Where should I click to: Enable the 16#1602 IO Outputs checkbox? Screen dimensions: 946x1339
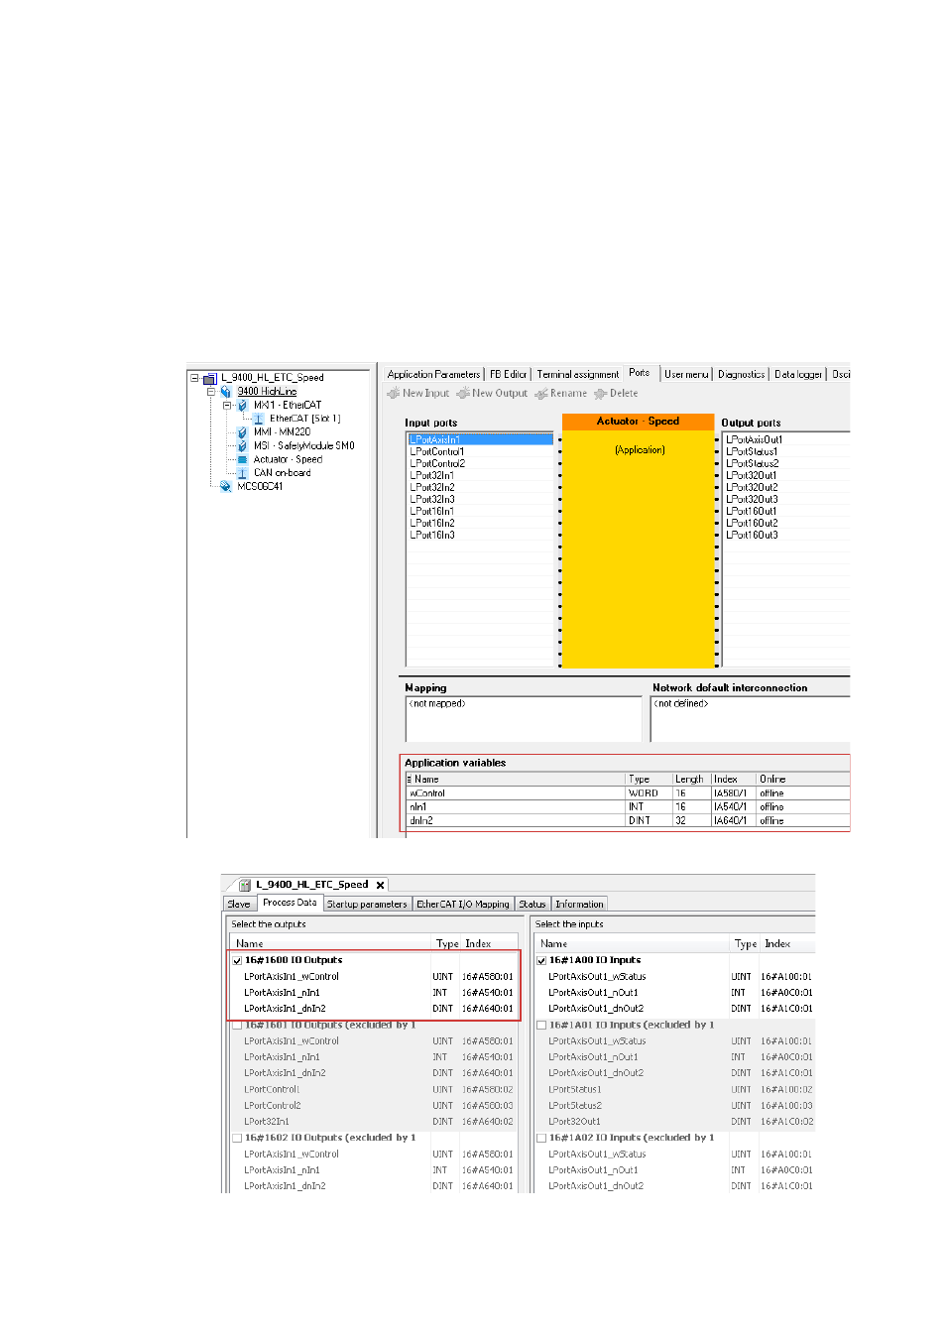237,1138
